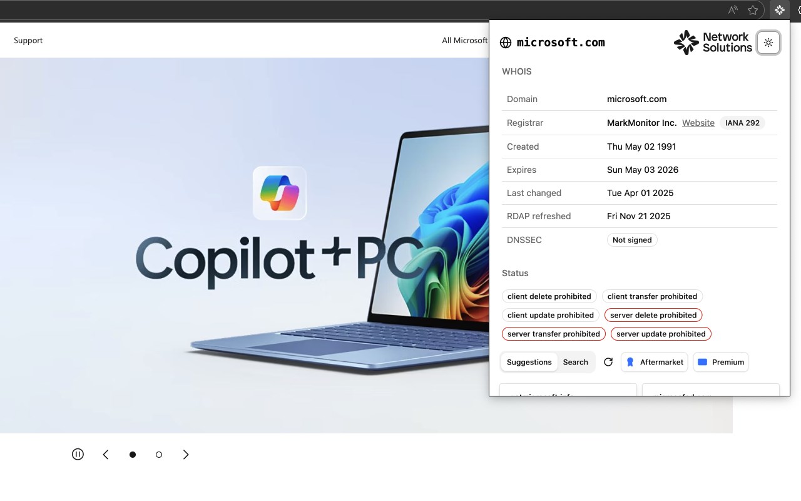Viewport: 801px width, 501px height.
Task: Switch to the Search tab
Action: [575, 362]
